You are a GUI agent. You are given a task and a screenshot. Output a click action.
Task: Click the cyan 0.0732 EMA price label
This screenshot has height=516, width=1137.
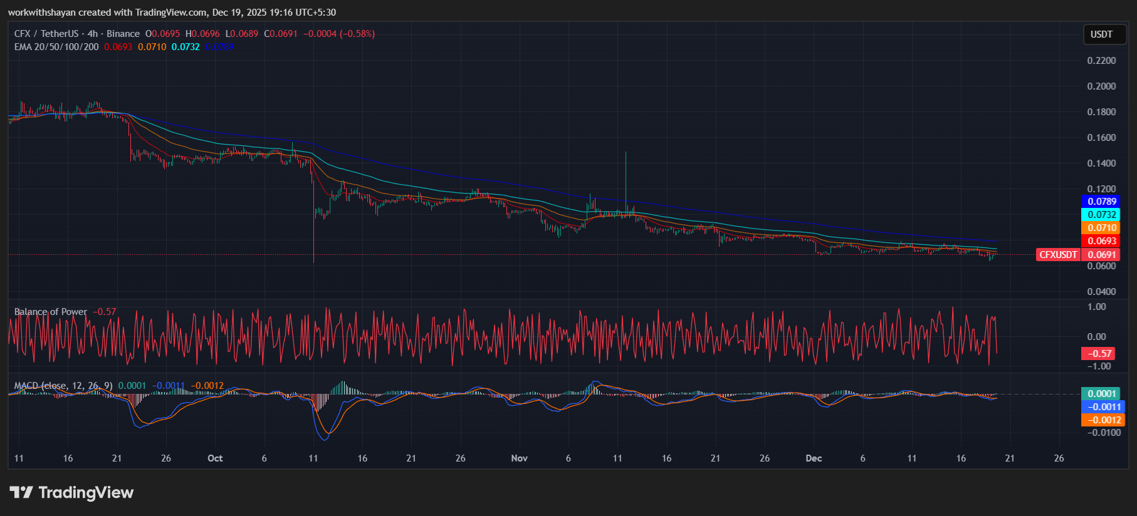tap(1101, 215)
